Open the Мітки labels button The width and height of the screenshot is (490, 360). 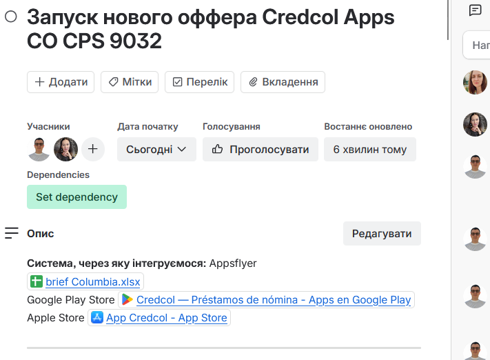tap(130, 82)
